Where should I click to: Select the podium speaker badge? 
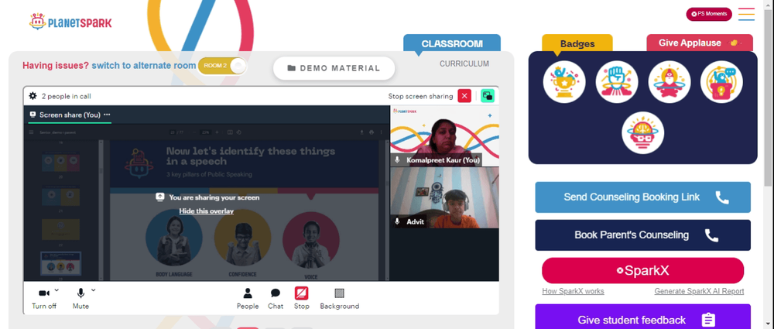point(721,82)
